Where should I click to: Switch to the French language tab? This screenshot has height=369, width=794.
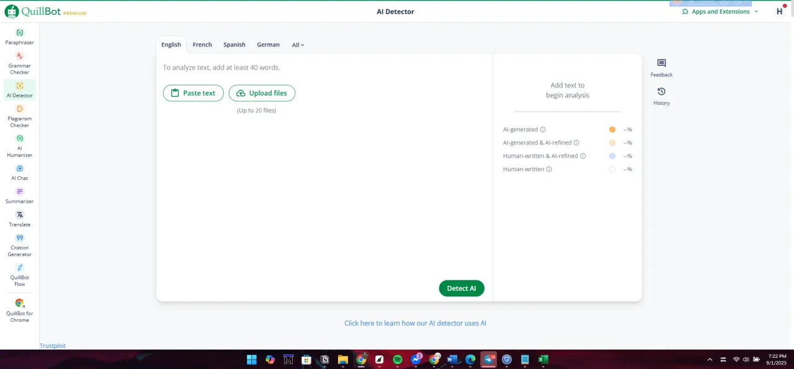click(x=202, y=45)
